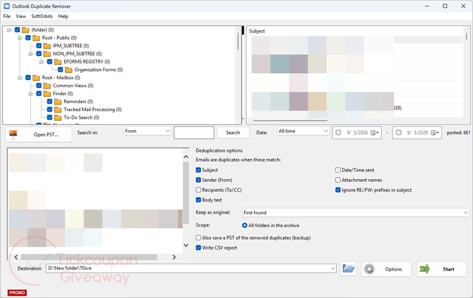Image resolution: width=473 pixels, height=298 pixels.
Task: Click the search text input field
Action: (x=194, y=133)
